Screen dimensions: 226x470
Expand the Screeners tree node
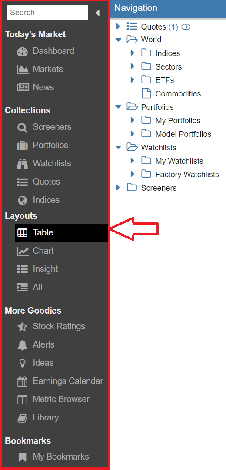coord(118,188)
